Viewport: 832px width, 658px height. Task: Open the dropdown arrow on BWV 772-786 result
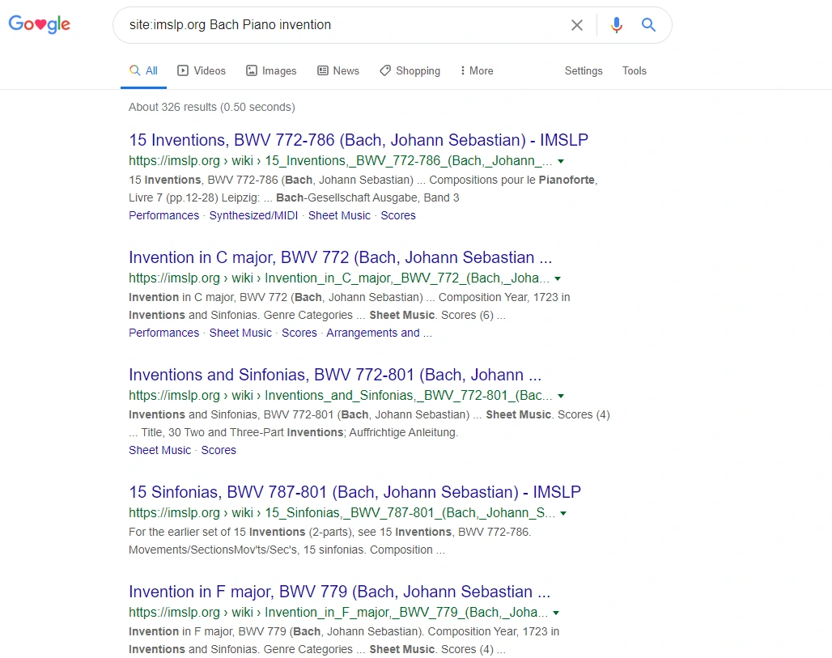pyautogui.click(x=561, y=161)
